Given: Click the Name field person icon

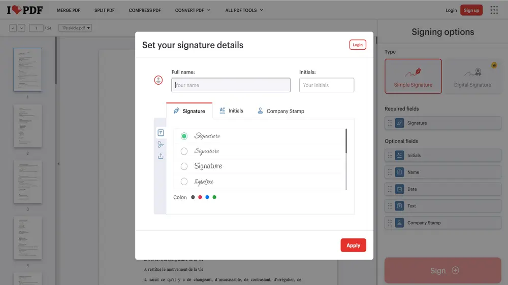Looking at the screenshot, I should click(x=399, y=172).
